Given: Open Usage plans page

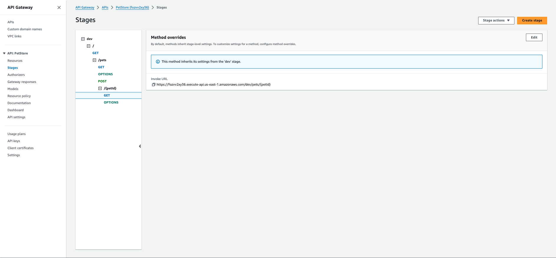Looking at the screenshot, I should pos(17,134).
